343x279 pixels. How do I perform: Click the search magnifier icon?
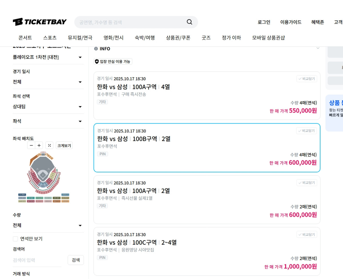pos(189,22)
